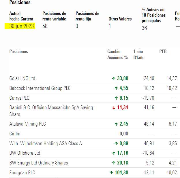This screenshot has height=178, width=180.
Task: Click Energean PLC green up arrow
Action: [111, 173]
